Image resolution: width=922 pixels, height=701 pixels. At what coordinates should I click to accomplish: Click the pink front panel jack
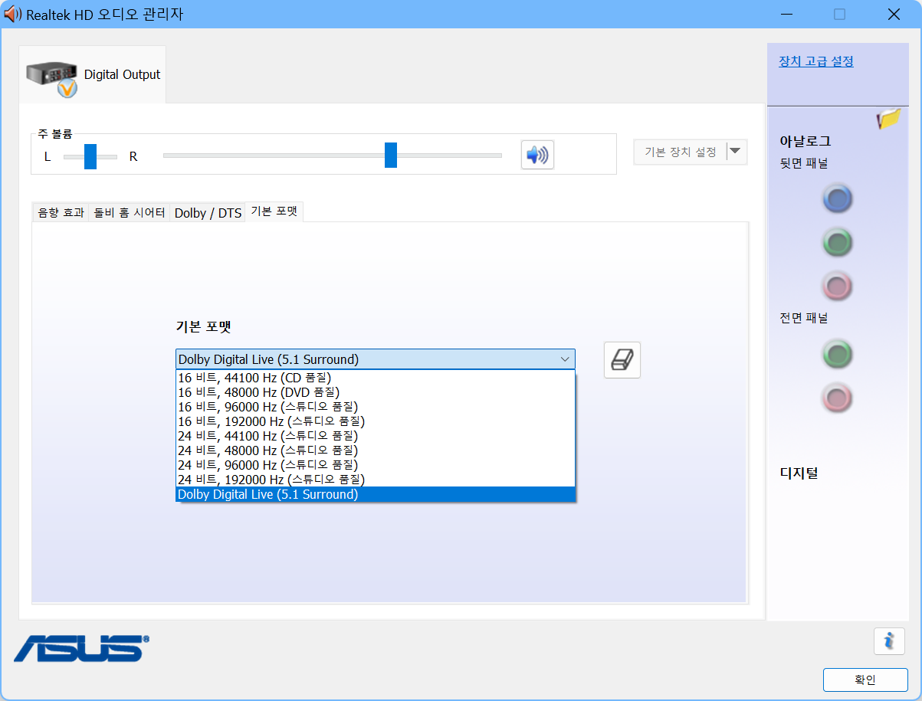(838, 398)
